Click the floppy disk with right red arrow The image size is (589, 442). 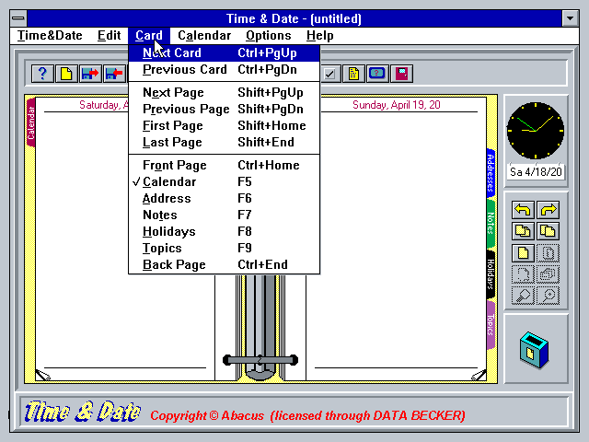[x=90, y=74]
